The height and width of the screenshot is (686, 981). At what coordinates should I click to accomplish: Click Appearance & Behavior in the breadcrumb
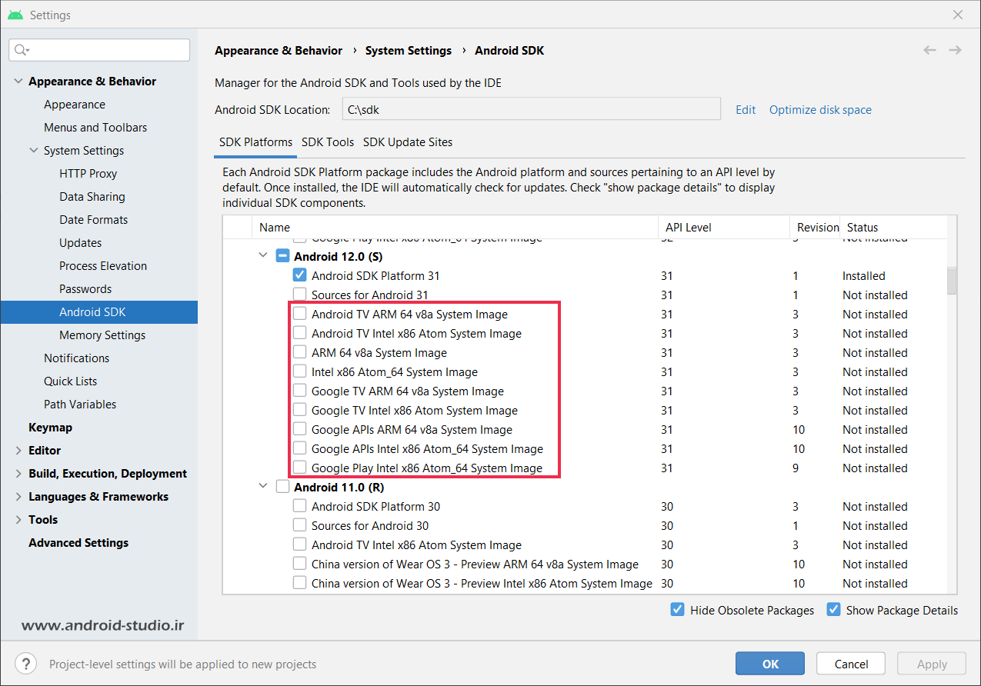pos(279,51)
